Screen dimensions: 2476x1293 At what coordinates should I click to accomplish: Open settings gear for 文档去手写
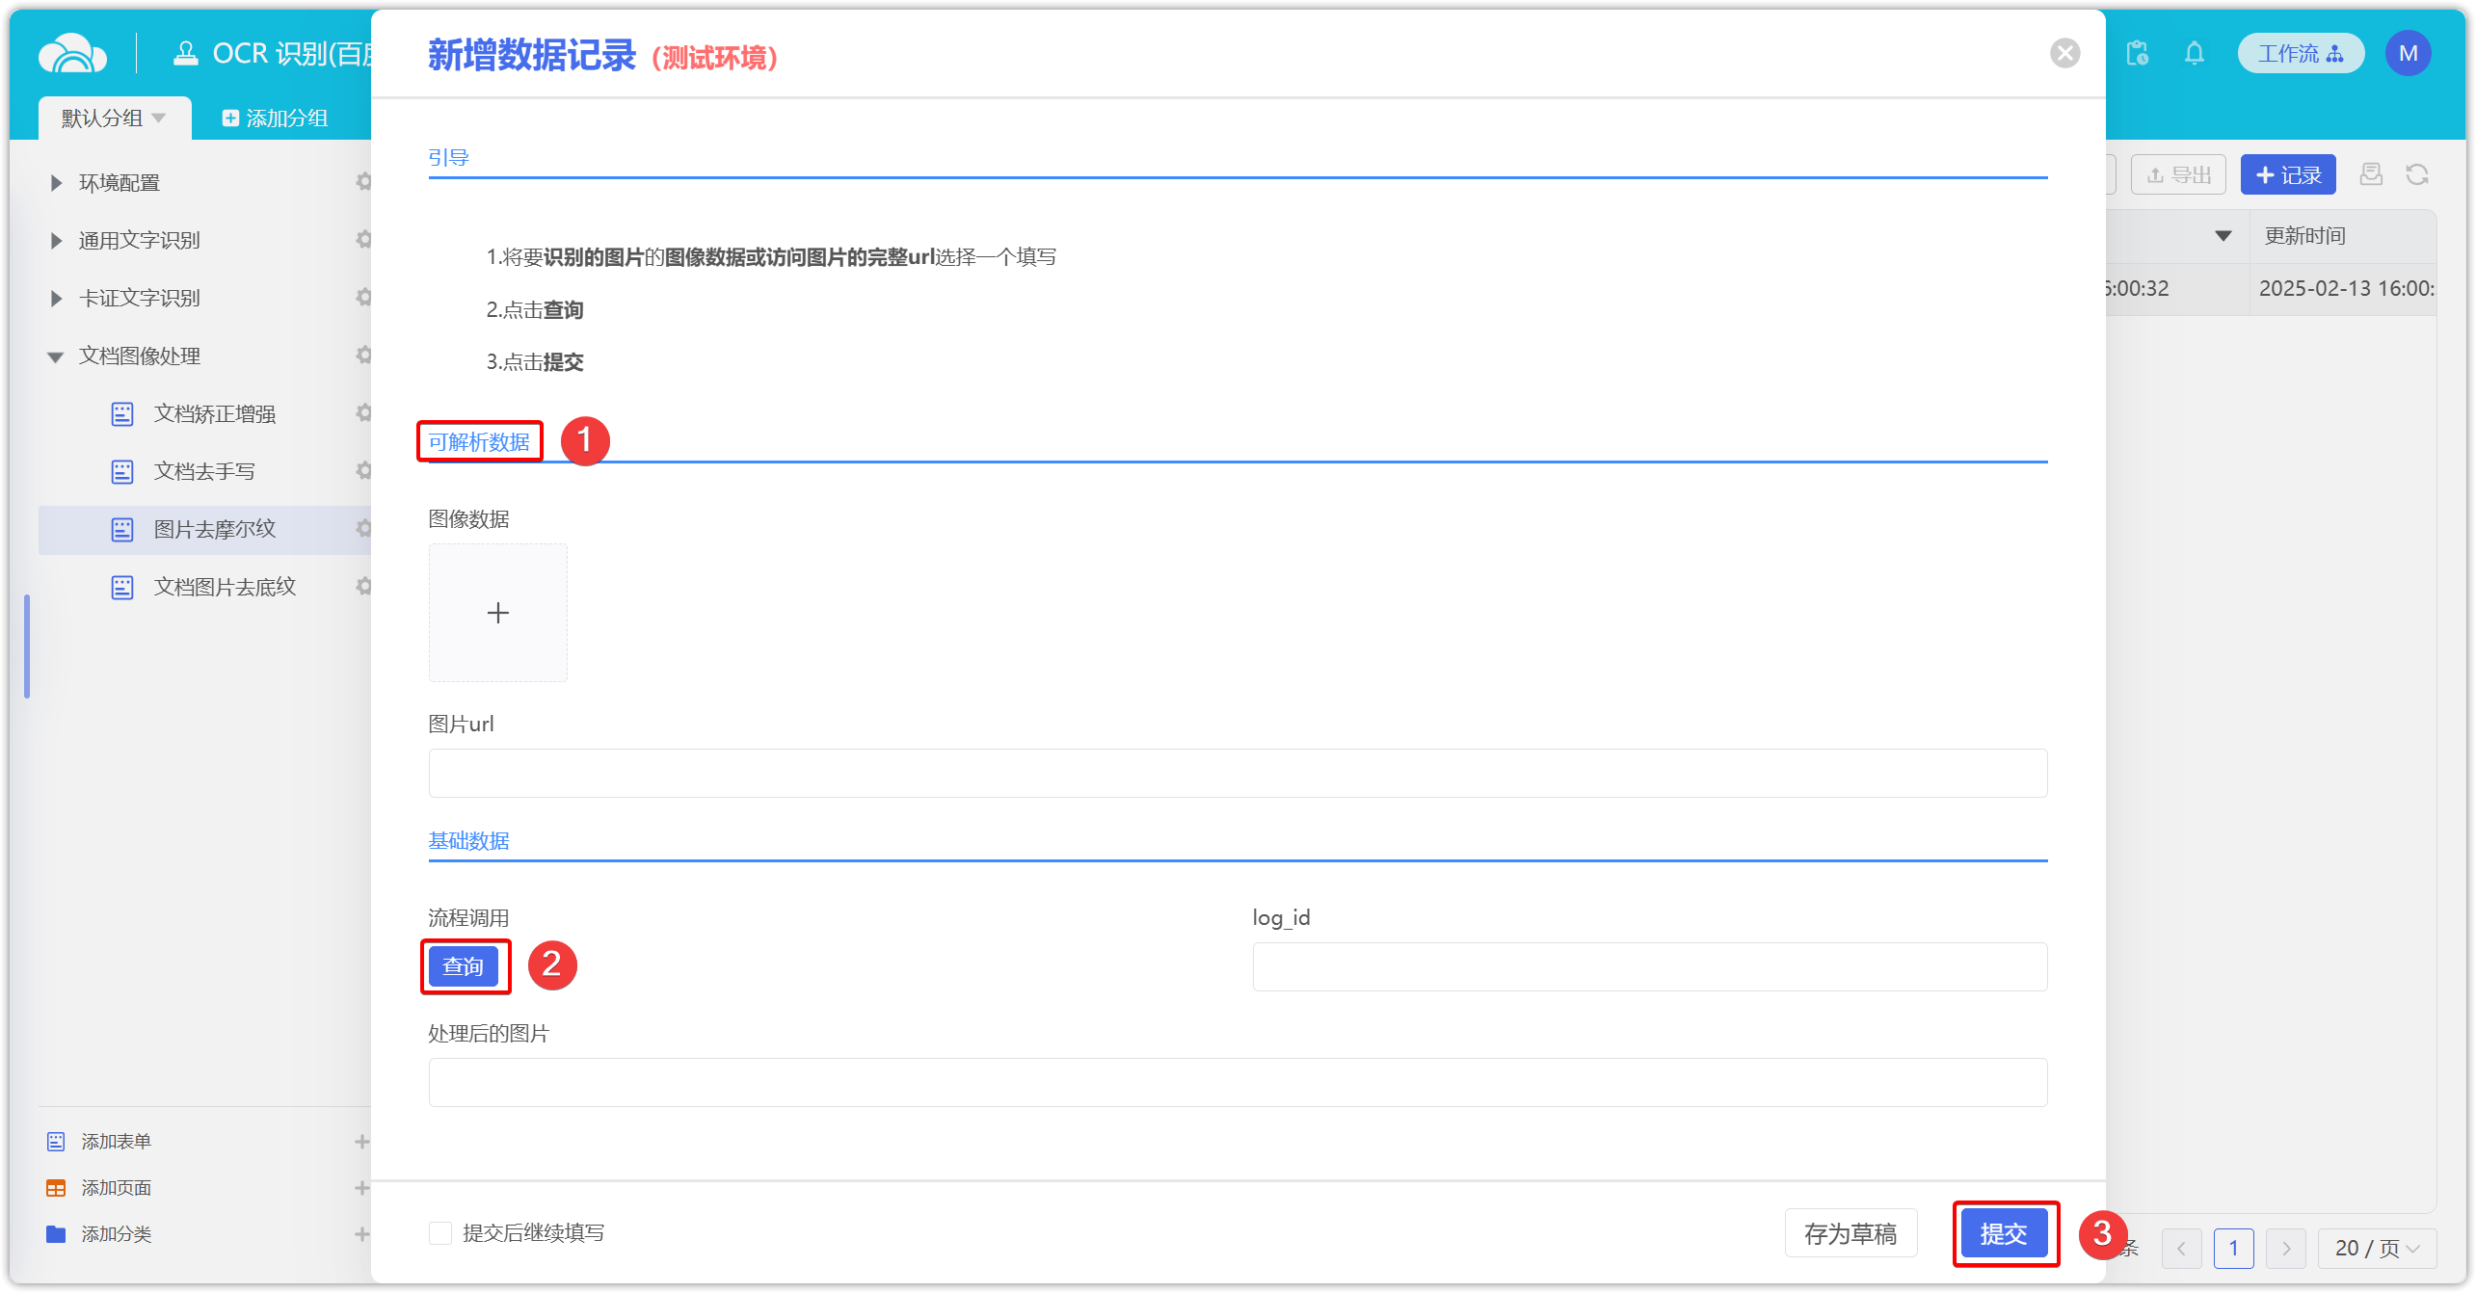point(363,470)
